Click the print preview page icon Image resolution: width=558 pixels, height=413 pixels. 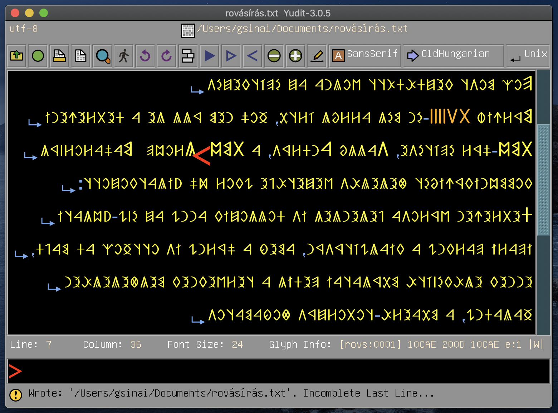point(81,56)
